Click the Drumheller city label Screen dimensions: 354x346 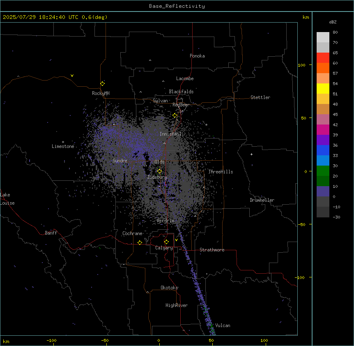pos(262,200)
